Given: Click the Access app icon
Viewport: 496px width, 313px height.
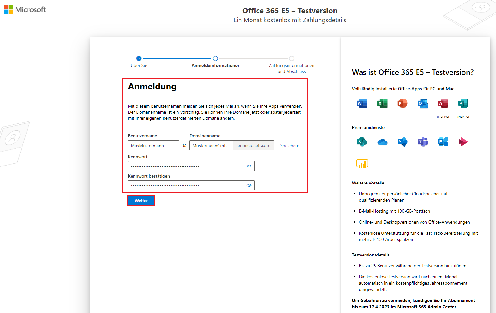Looking at the screenshot, I should point(443,103).
